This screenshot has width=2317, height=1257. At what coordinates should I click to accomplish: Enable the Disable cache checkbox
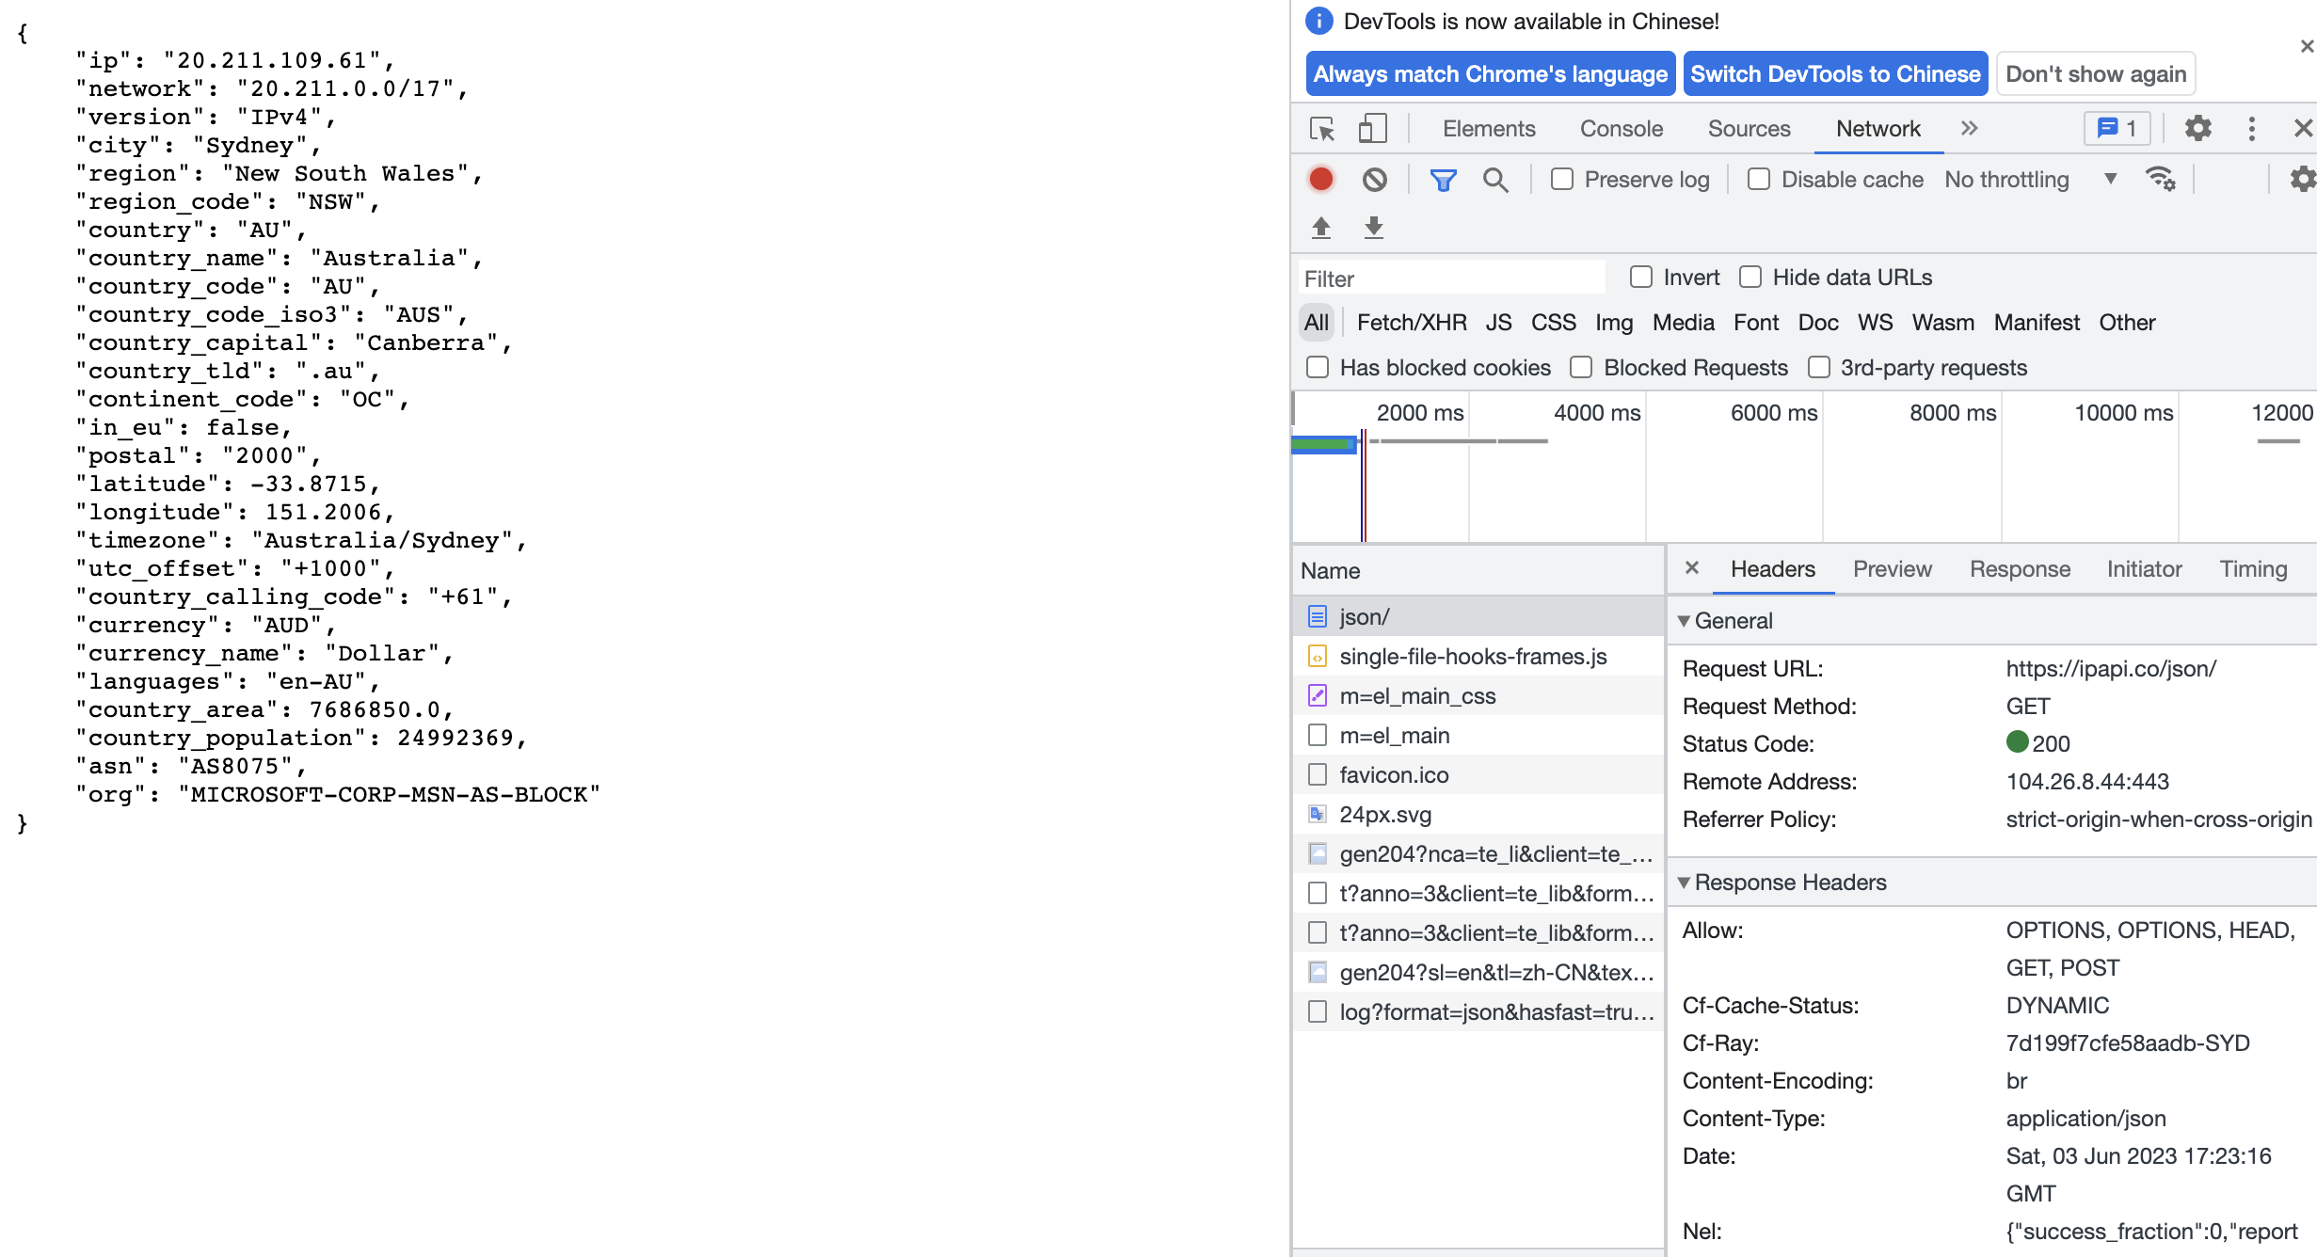[x=1758, y=179]
